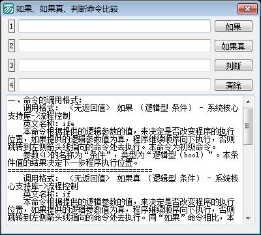
Task: Click the 如果 button
Action: (234, 27)
